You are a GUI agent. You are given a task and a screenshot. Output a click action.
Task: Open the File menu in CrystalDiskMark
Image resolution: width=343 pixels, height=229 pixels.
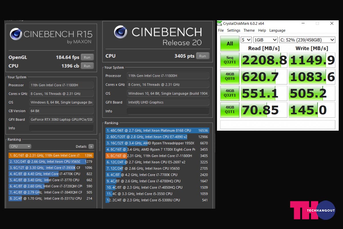pyautogui.click(x=221, y=30)
